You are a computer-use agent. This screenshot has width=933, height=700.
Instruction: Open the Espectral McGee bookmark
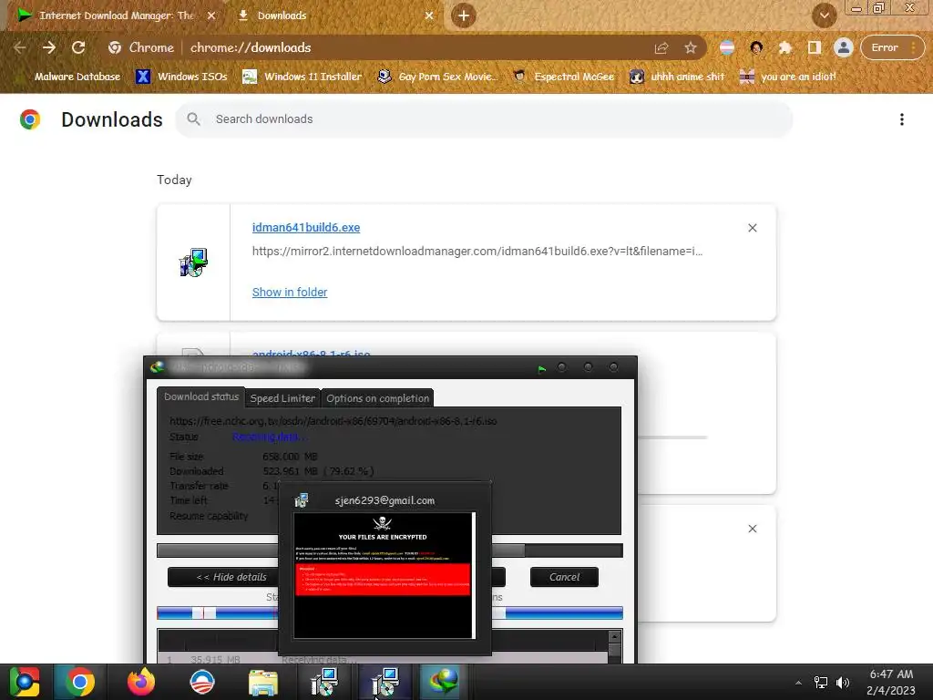coord(563,77)
